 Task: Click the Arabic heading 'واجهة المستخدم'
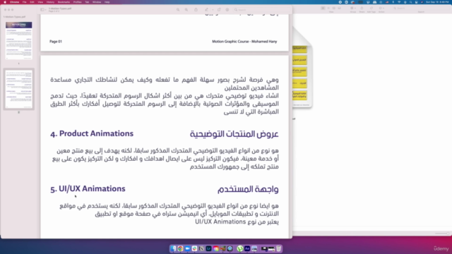click(x=248, y=189)
